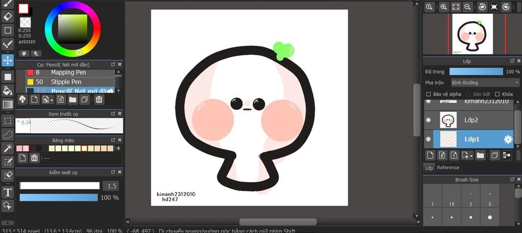Screen dimensions: 522x233
Task: Select the Selection Pen tool
Action: tap(8, 162)
